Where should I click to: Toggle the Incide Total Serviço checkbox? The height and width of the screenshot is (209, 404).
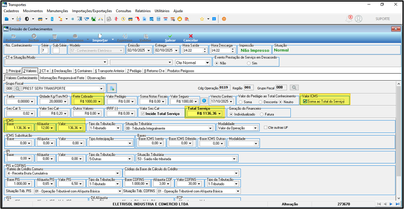point(143,114)
